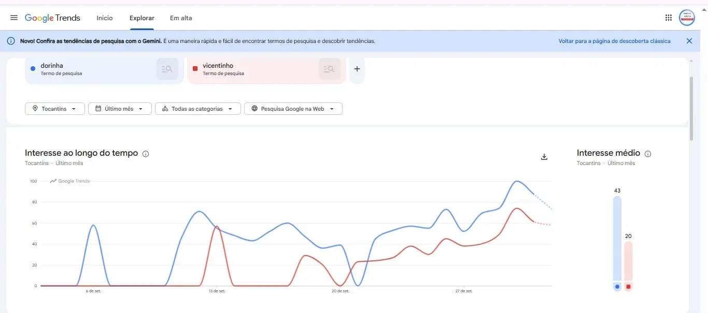Click the info icon in the Gemini banner
The image size is (708, 313).
tap(11, 41)
